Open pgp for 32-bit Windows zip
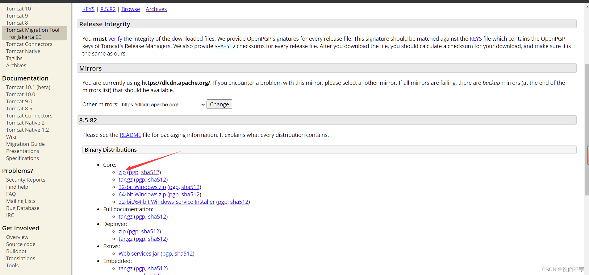Viewport: 589px width, 275px height. (174, 187)
